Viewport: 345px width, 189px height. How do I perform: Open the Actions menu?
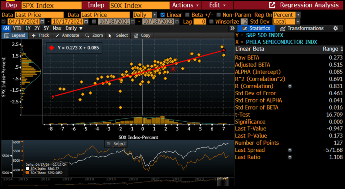tap(185, 5)
